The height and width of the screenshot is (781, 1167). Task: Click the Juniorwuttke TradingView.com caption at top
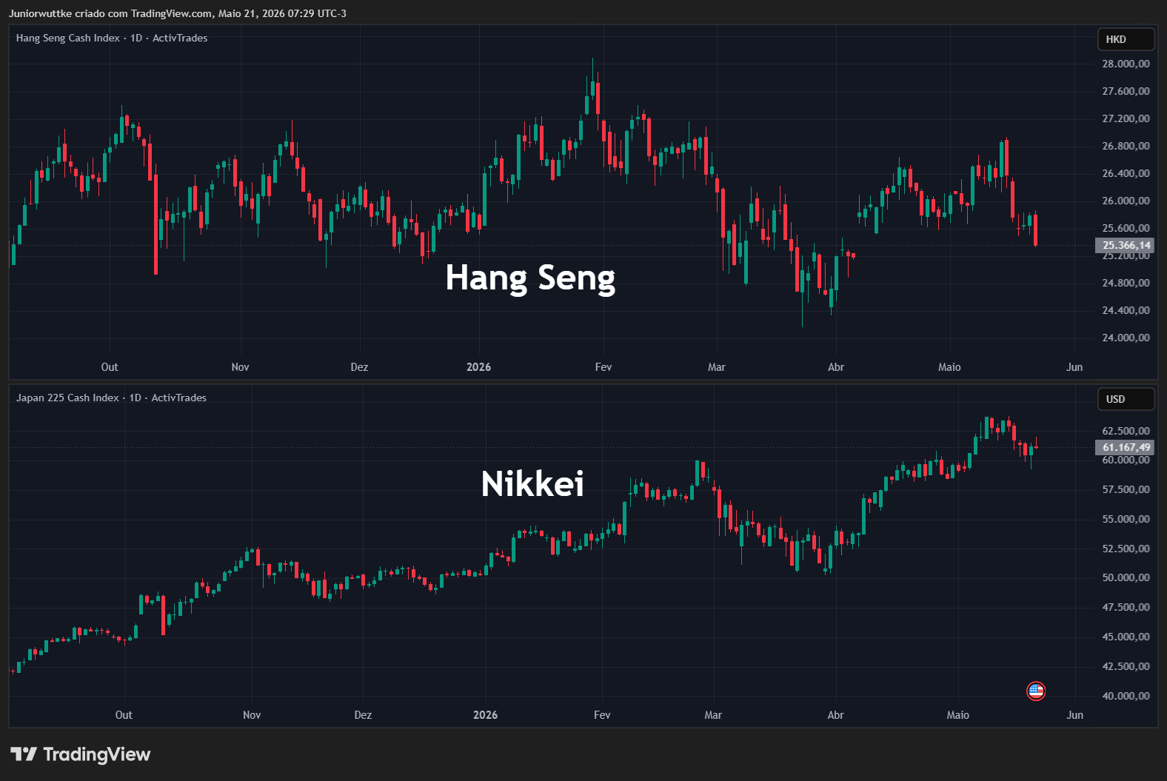[178, 13]
